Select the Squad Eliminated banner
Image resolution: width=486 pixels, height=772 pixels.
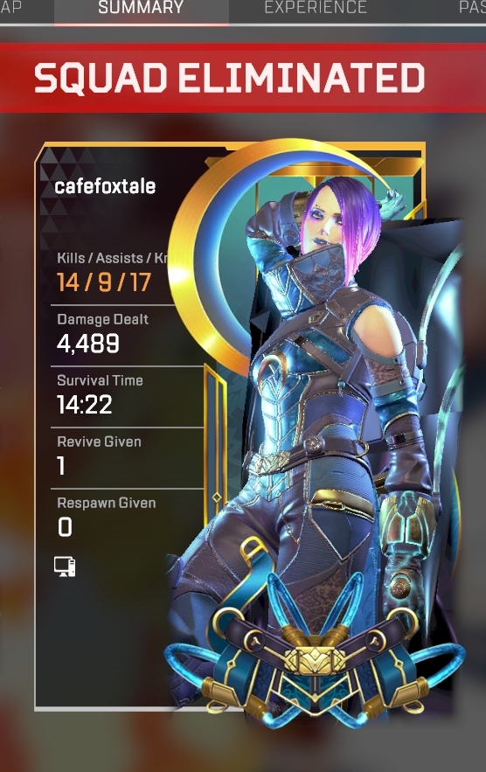pyautogui.click(x=243, y=79)
